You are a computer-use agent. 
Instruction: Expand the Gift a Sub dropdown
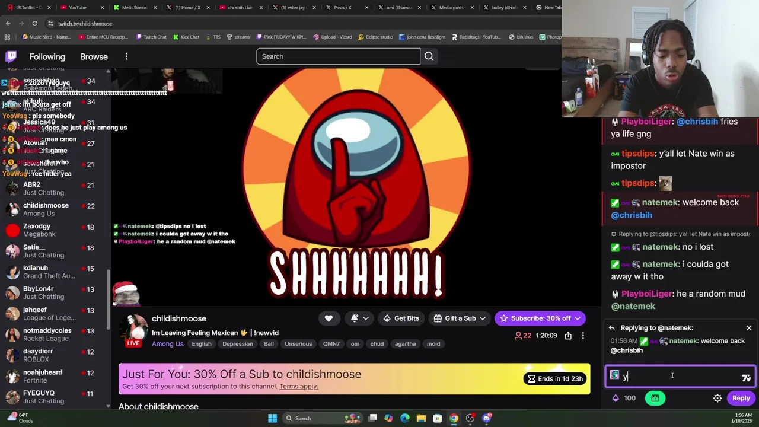(460, 318)
